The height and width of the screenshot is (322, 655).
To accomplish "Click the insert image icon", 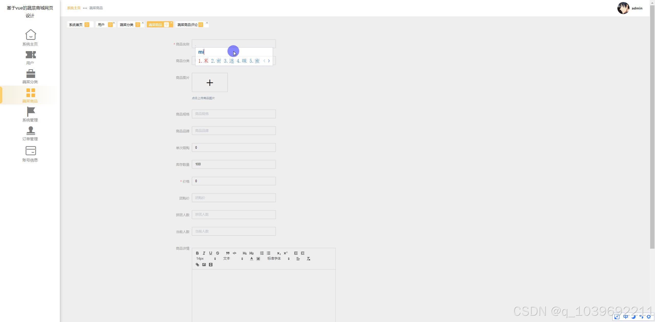I will (x=204, y=265).
